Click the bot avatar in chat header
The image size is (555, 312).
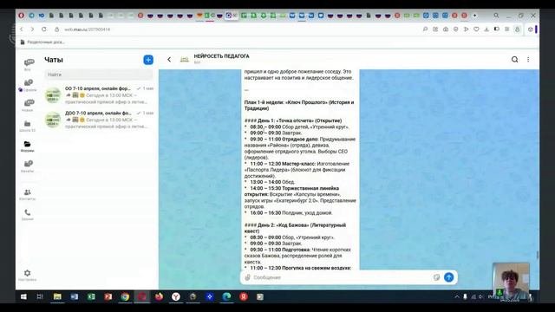(185, 60)
